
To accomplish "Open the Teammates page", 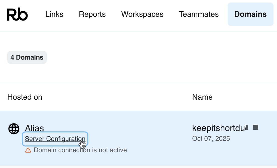I will click(x=199, y=14).
